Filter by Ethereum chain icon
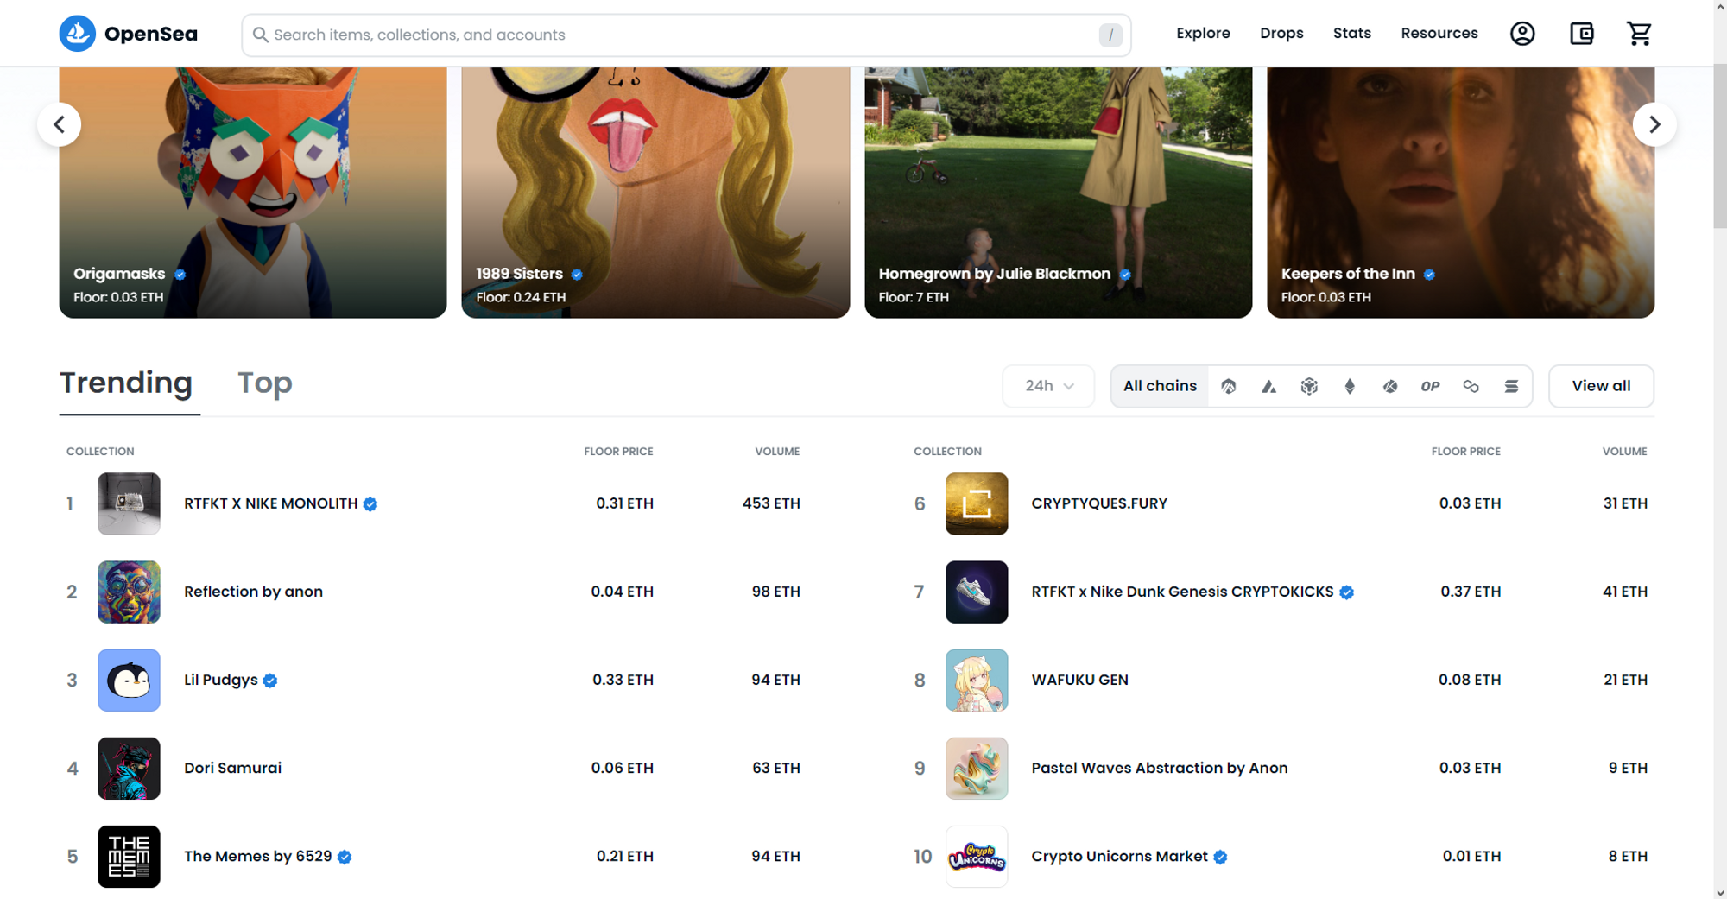Screen dimensions: 1727x899 click(x=1350, y=386)
